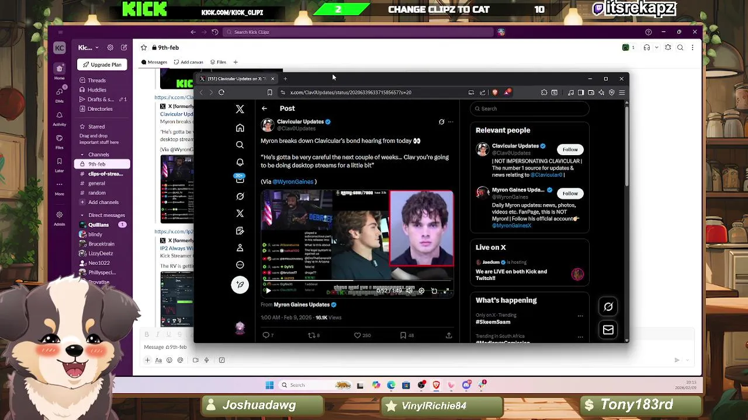Open the Kic… workspace name dropdown
The image size is (748, 420).
[x=88, y=47]
